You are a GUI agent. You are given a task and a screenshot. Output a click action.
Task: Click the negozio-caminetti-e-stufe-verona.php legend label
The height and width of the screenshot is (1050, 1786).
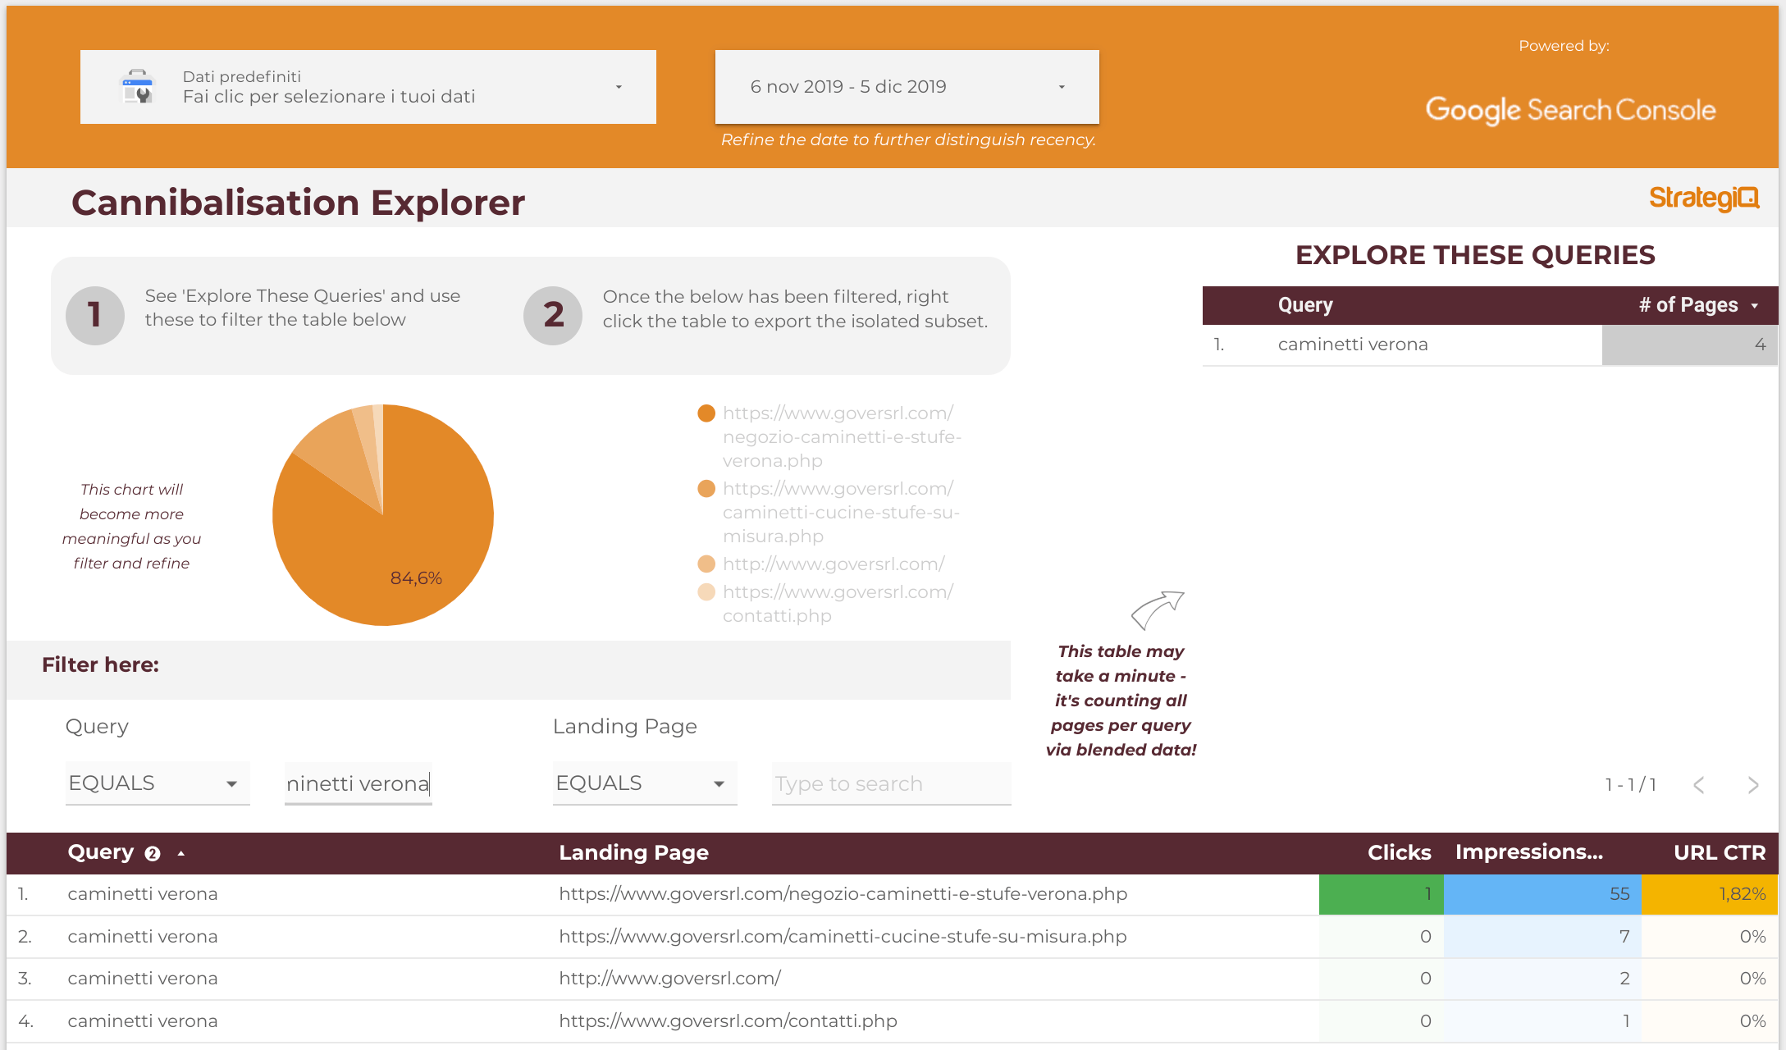pos(842,437)
